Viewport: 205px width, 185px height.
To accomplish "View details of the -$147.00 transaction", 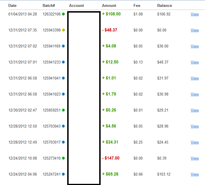I will [x=194, y=158].
